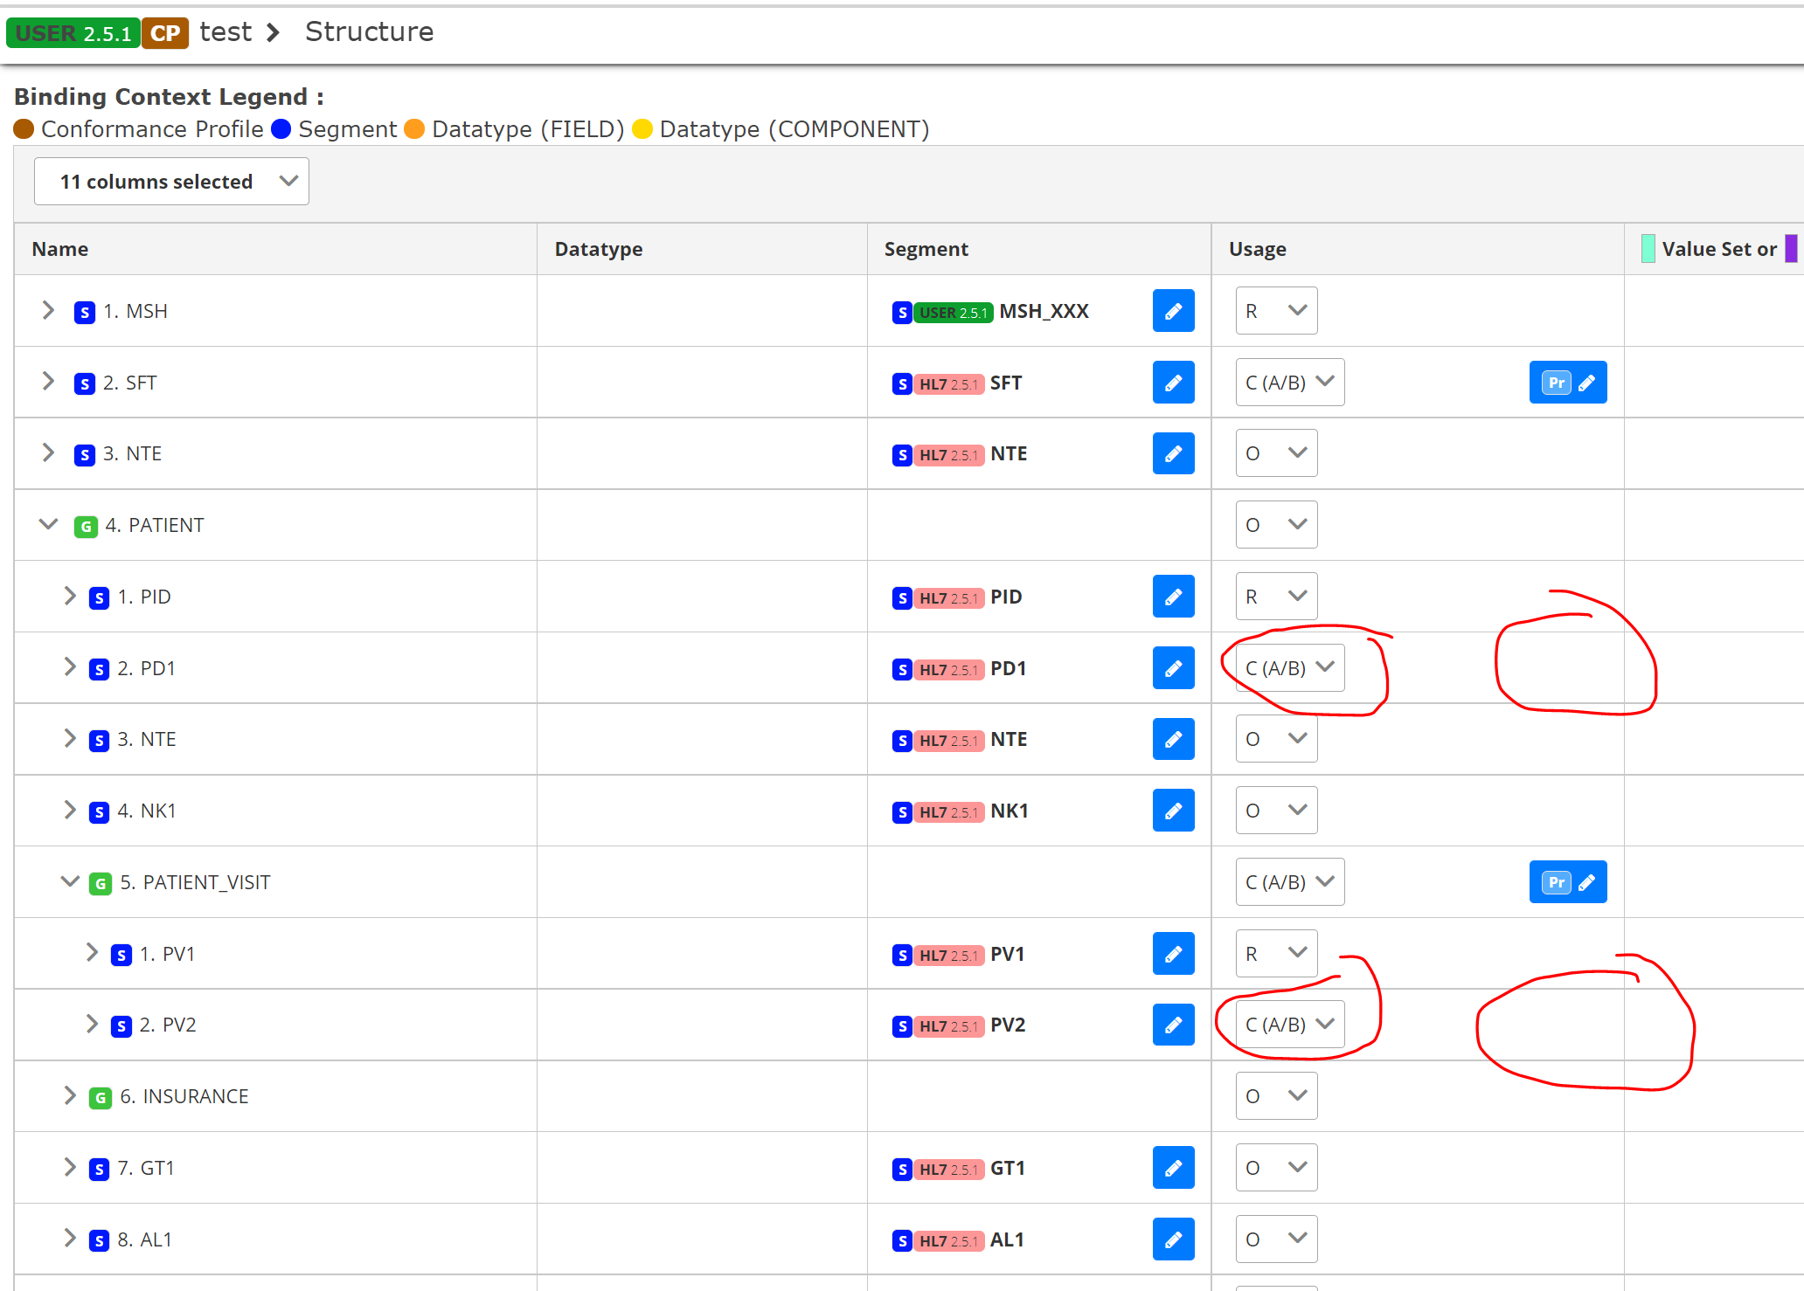The width and height of the screenshot is (1804, 1291).
Task: Expand the INSURANCE group
Action: [x=70, y=1096]
